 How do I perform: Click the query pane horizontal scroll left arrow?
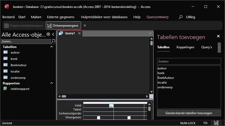(59, 96)
